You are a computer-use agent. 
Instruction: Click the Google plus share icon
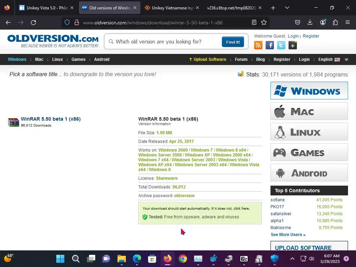293,45
